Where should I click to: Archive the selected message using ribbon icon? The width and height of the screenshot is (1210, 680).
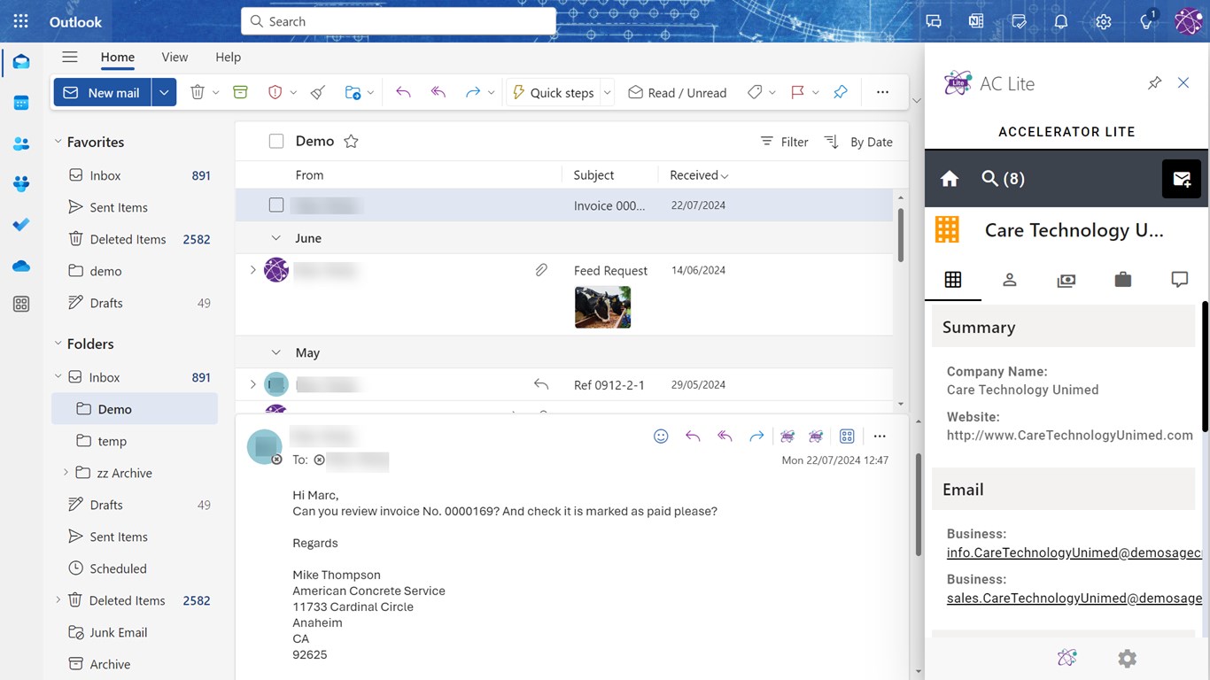(240, 92)
